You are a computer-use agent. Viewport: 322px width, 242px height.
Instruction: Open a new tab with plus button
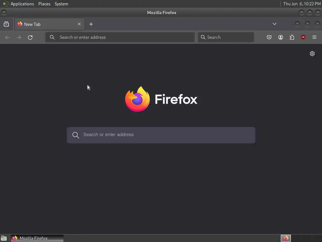coord(91,24)
